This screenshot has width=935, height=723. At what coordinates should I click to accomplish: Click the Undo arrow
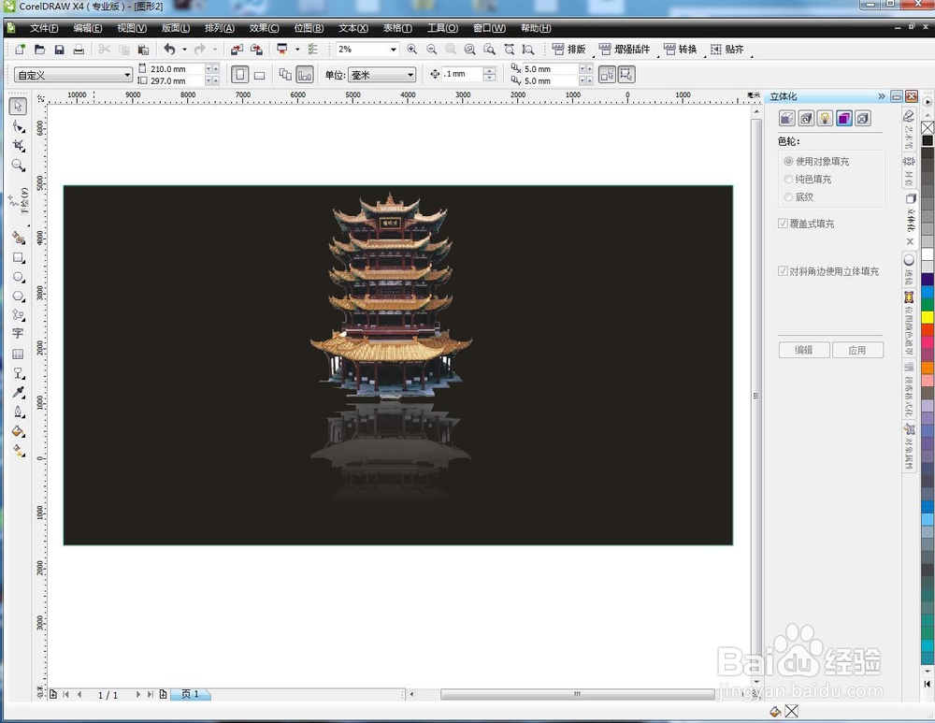point(170,49)
